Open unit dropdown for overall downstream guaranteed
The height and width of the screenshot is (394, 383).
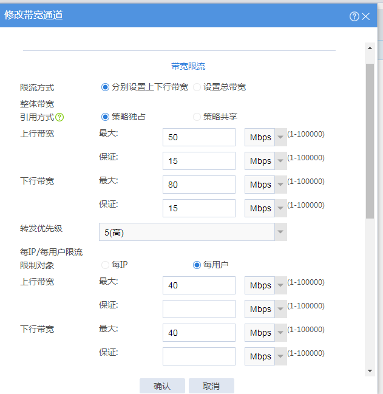click(x=265, y=208)
